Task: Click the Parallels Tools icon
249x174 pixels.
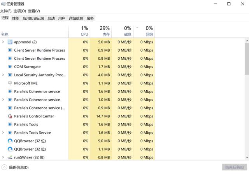Action: (10, 124)
